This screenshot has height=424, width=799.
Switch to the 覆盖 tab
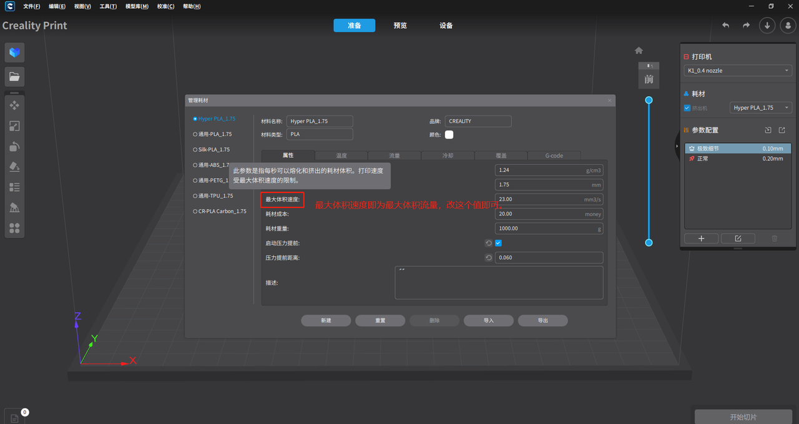point(501,155)
